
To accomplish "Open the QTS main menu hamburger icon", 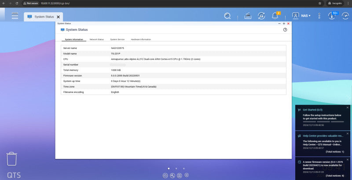I will tap(15, 15).
